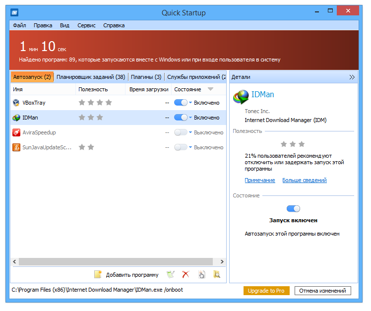Click the large IDMan icon in details panel
The height and width of the screenshot is (311, 371).
coord(241,97)
